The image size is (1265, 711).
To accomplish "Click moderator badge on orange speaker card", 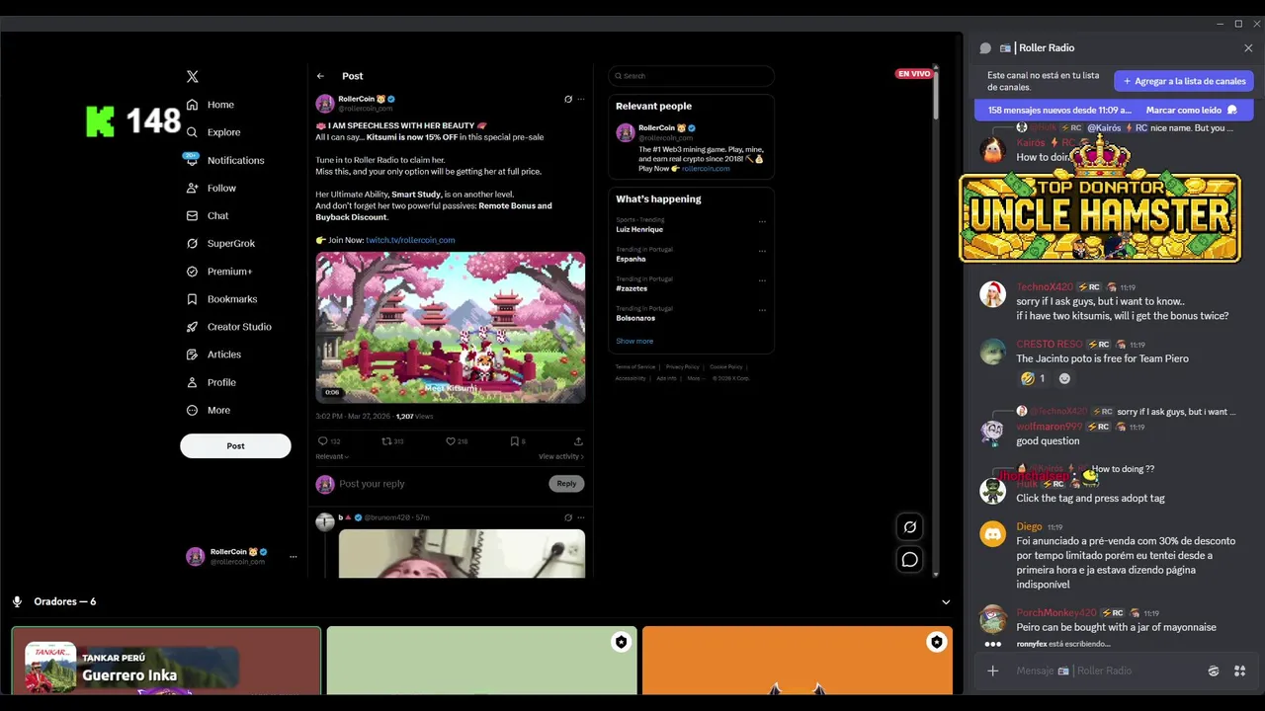I will click(x=936, y=642).
